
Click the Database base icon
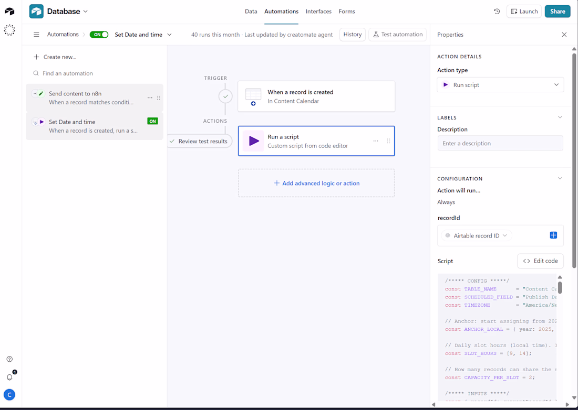36,12
